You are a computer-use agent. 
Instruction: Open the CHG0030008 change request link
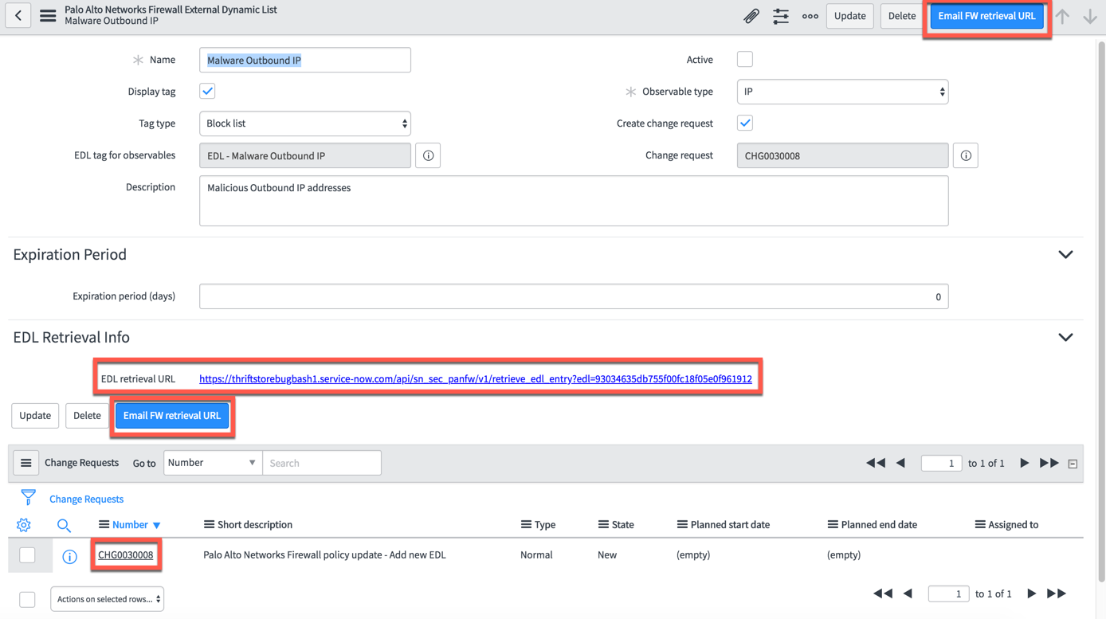point(126,555)
